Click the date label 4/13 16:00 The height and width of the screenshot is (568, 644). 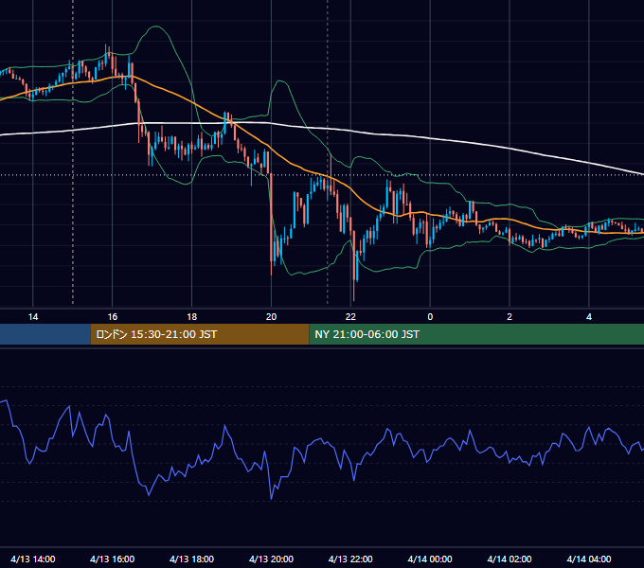pyautogui.click(x=112, y=559)
